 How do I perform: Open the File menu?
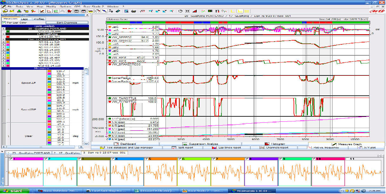tap(10, 6)
